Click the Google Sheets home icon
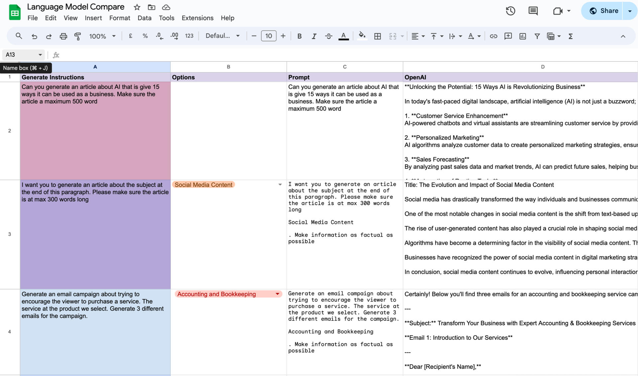Screen dimensions: 638x376 15,13
